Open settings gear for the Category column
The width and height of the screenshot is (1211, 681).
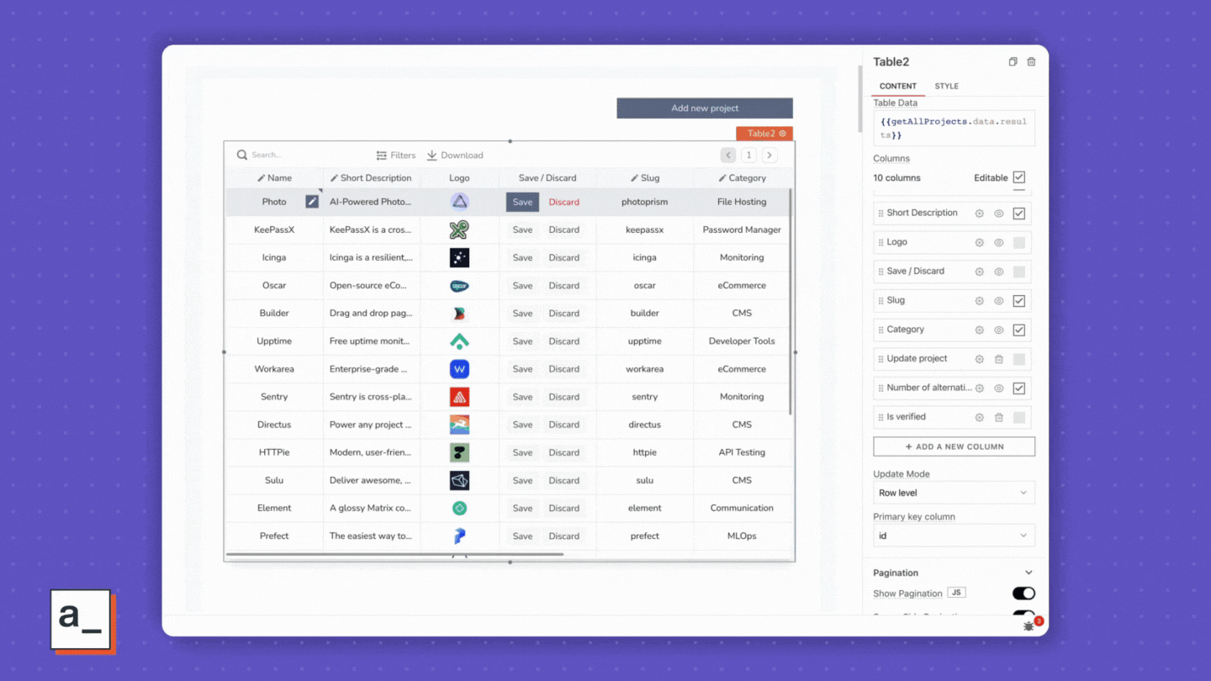979,330
